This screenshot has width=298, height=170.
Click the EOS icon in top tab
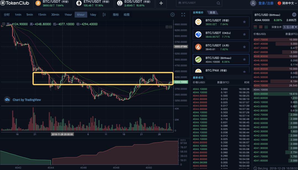coord(120,3)
